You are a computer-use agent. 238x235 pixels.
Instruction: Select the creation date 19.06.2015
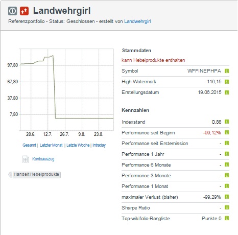(x=209, y=92)
